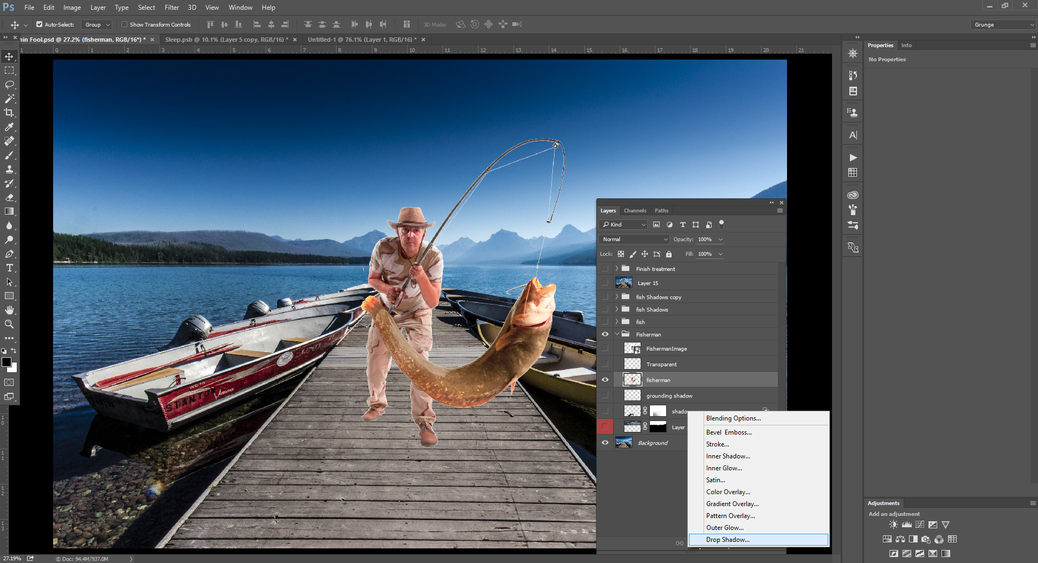Enable Show Transform Controls checkbox
Screen dimensions: 1038x563
tap(125, 24)
